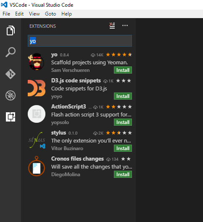Select the 'ActionScript3' title
The width and height of the screenshot is (203, 222).
click(x=69, y=106)
